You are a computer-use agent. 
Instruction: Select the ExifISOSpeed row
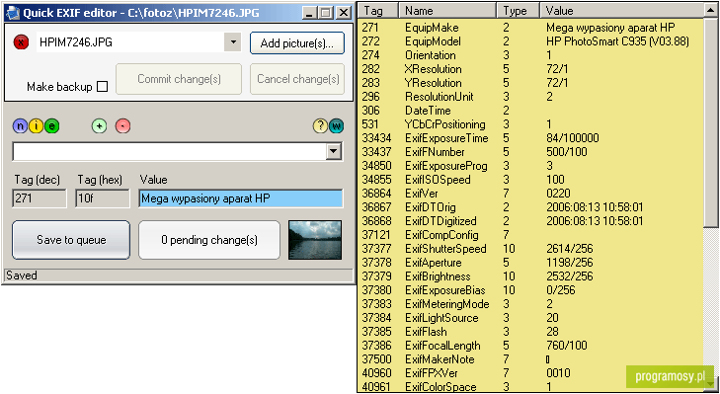click(530, 180)
